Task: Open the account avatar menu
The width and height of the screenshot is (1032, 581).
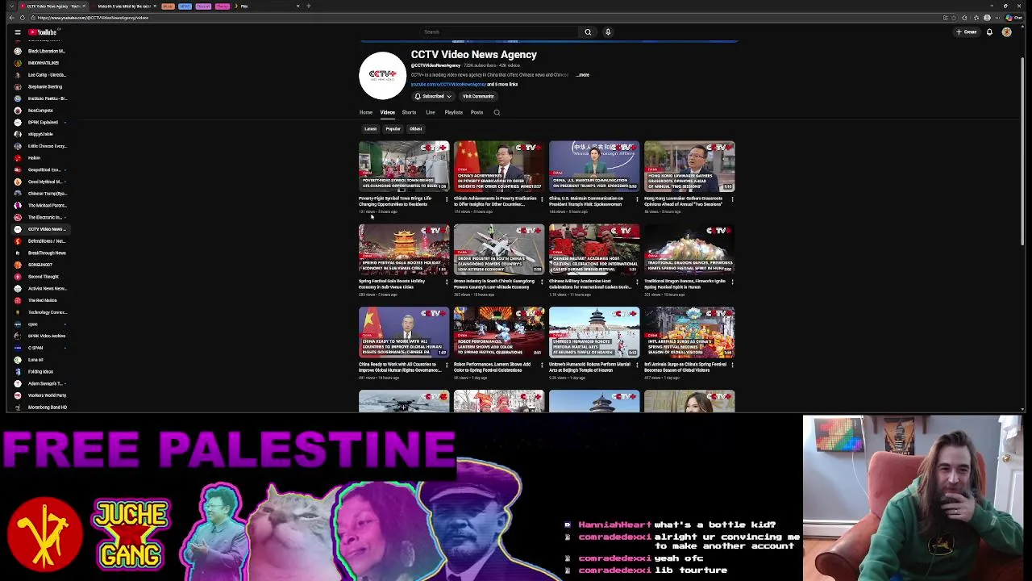Action: click(1006, 32)
